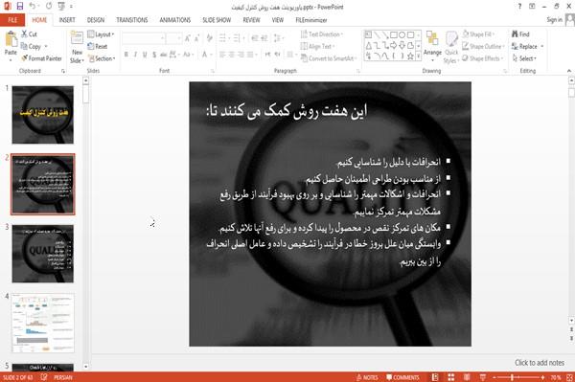Click Reset slide command
This screenshot has width=575, height=382.
click(98, 46)
